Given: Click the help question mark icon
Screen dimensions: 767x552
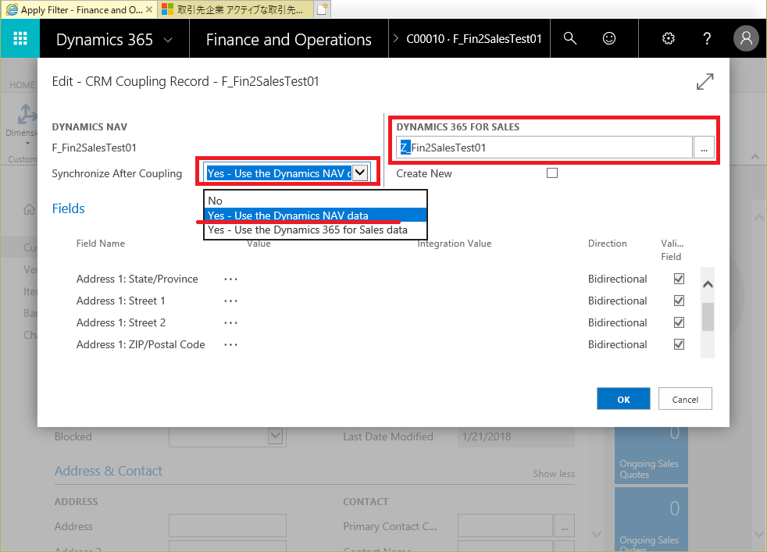Looking at the screenshot, I should tap(707, 38).
